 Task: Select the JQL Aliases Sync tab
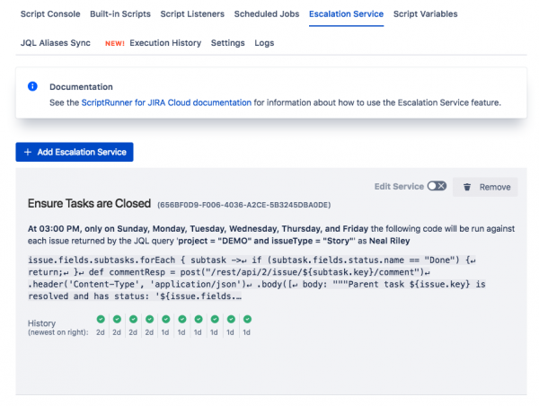coord(56,43)
